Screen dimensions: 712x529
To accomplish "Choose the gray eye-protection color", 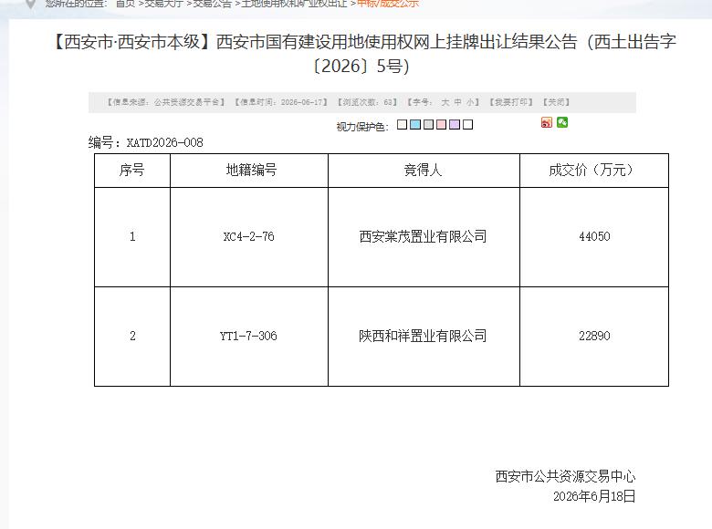I will pyautogui.click(x=428, y=124).
